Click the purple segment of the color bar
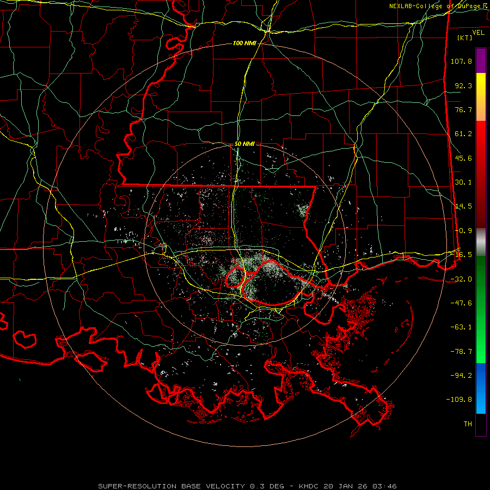The width and height of the screenshot is (490, 490). (481, 60)
